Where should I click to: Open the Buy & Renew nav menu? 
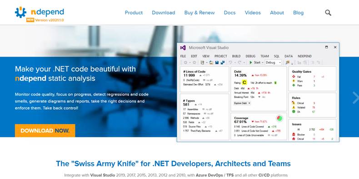point(199,13)
